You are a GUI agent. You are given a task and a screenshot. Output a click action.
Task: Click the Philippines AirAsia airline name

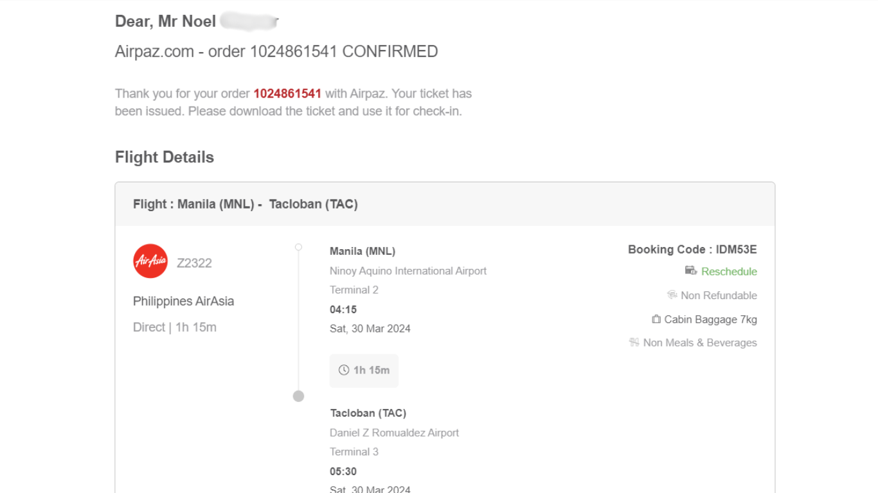point(183,301)
